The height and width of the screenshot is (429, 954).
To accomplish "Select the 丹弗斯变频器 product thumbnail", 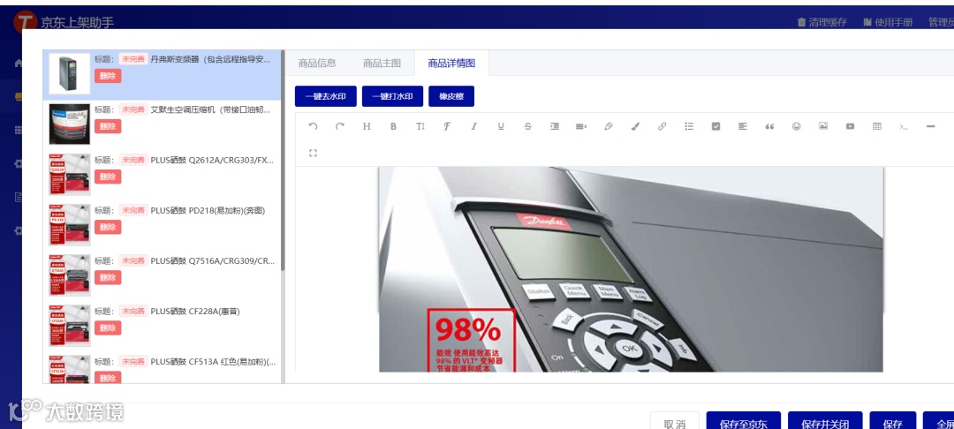I will [70, 74].
